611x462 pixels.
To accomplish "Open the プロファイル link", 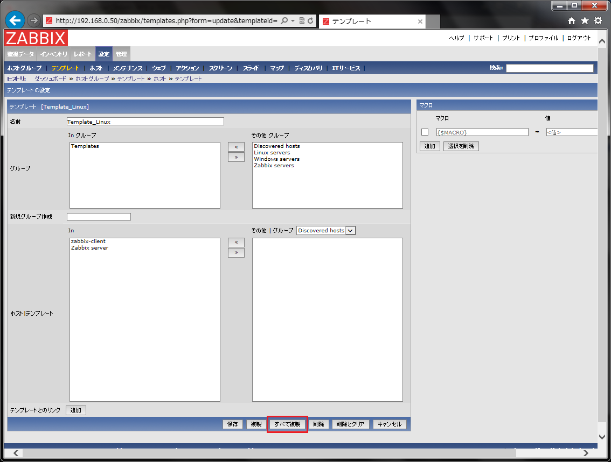I will (544, 38).
